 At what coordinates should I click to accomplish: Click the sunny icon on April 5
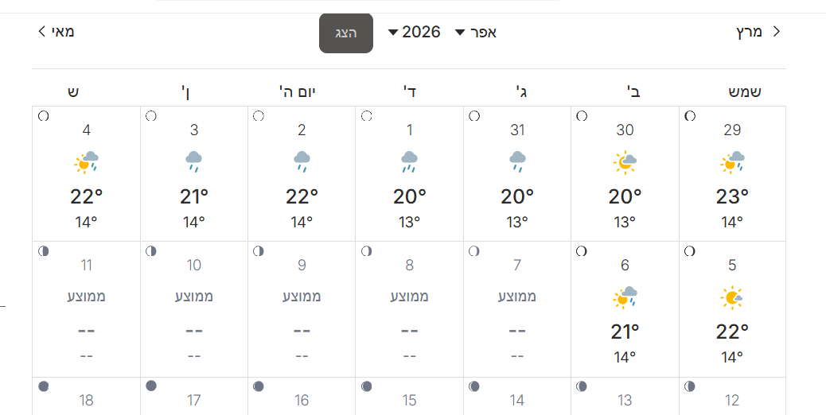(x=732, y=298)
